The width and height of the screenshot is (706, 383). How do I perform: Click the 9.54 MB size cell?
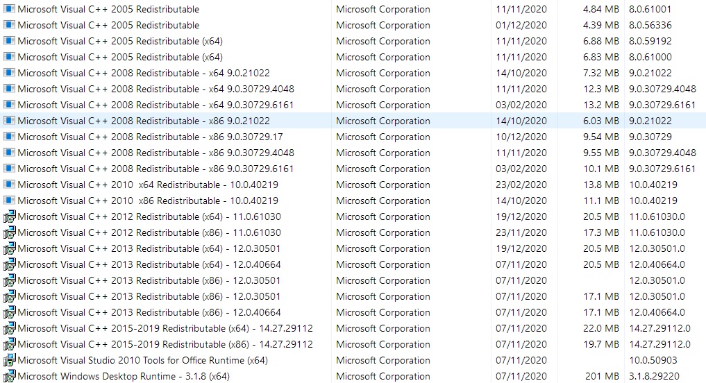click(600, 137)
